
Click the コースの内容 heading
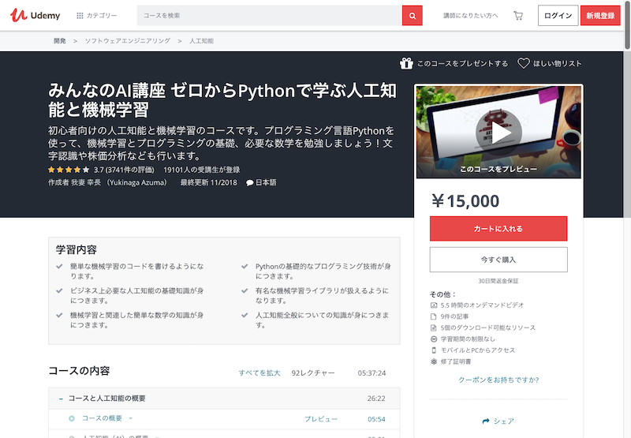tap(80, 371)
